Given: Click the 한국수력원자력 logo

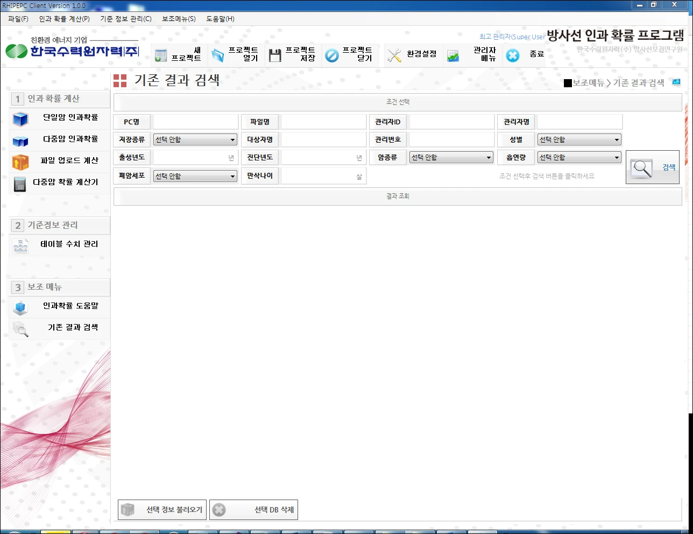Looking at the screenshot, I should [x=72, y=47].
